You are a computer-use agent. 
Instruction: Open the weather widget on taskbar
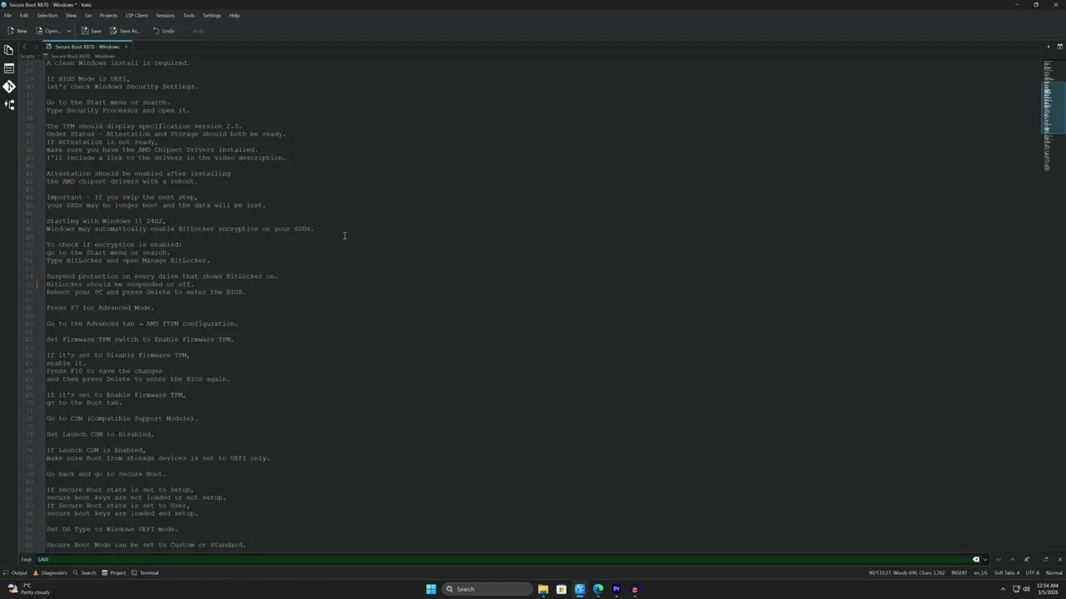[x=27, y=589]
